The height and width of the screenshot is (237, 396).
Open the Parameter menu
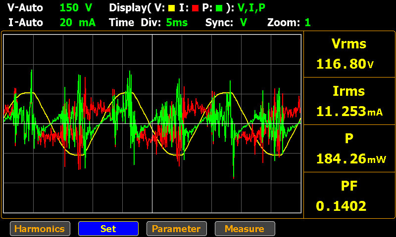click(177, 229)
